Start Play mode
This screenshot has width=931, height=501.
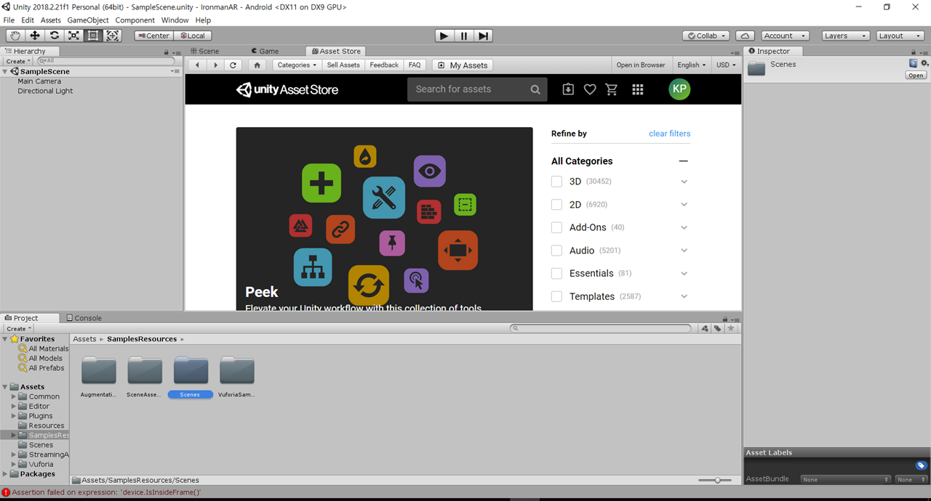(444, 36)
